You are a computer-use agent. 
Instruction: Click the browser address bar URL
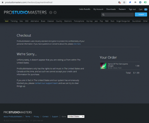(29, 2)
